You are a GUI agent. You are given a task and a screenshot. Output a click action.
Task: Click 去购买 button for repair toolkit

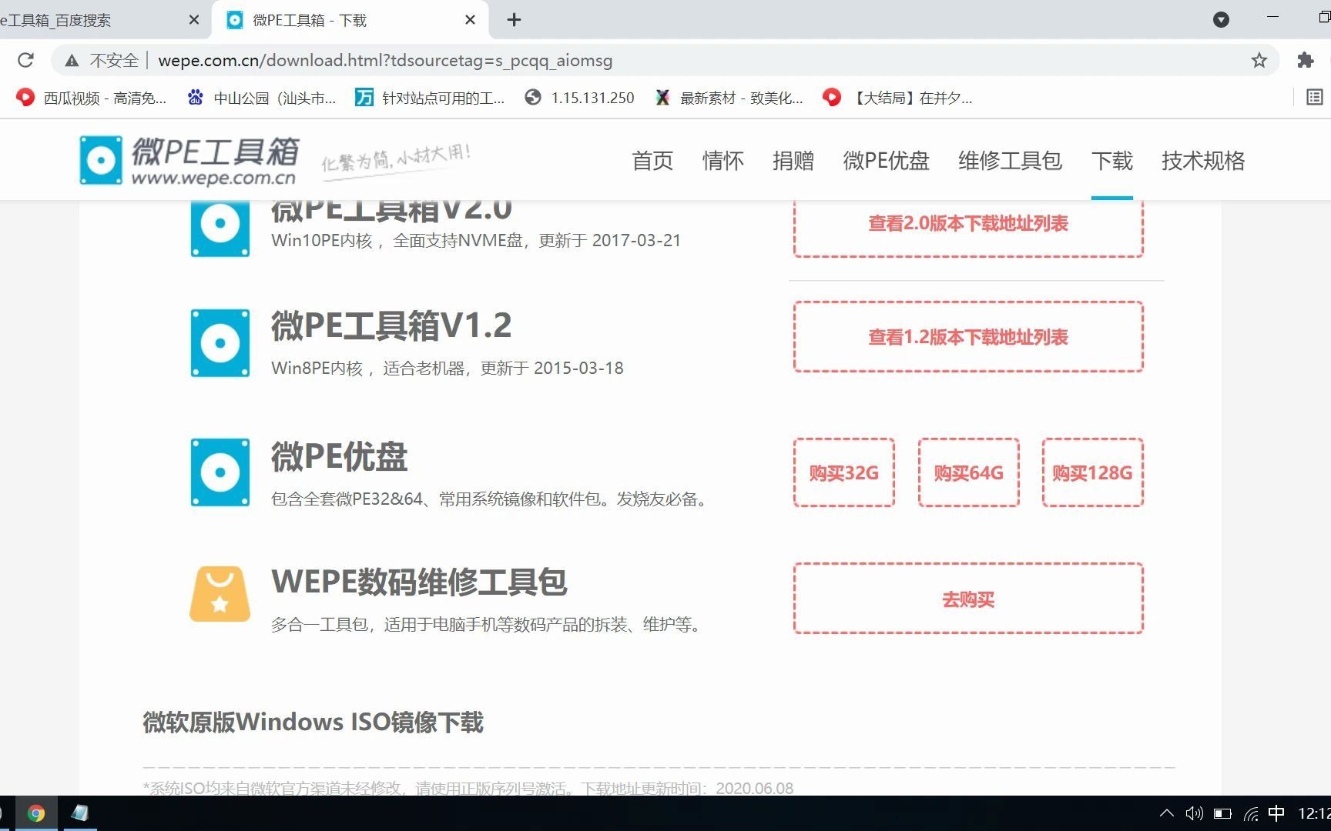click(x=968, y=599)
